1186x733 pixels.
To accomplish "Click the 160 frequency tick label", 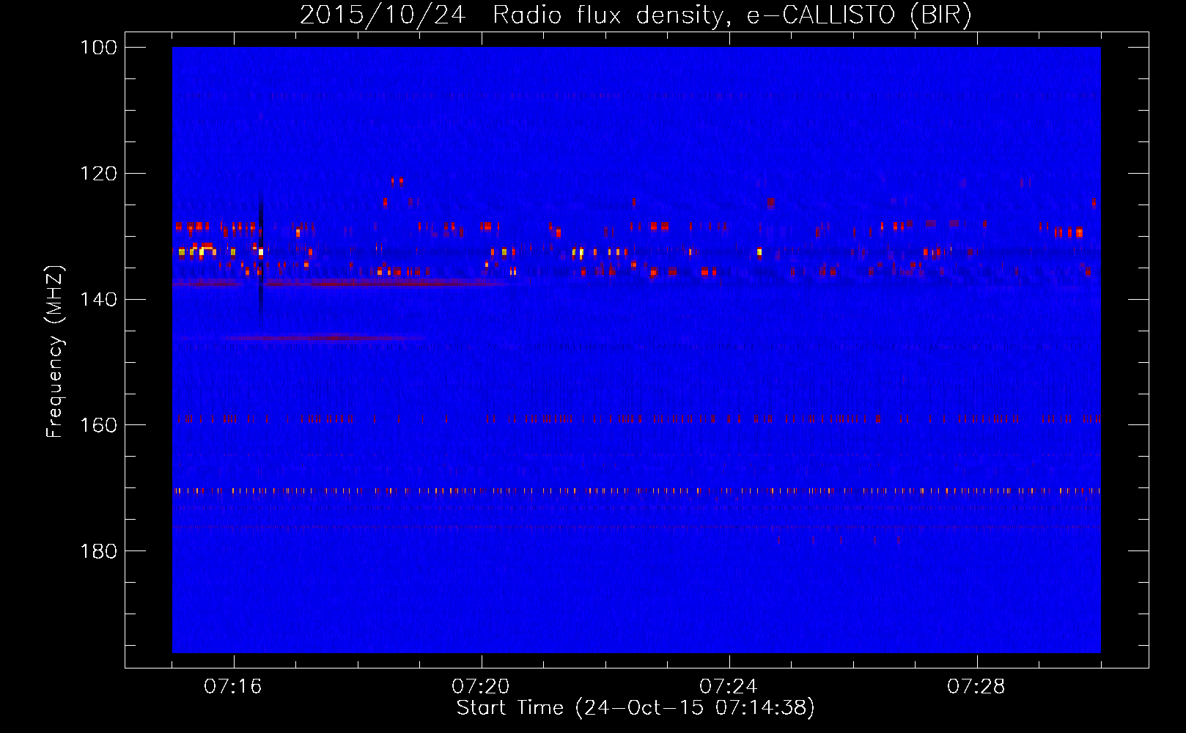I will (x=99, y=425).
